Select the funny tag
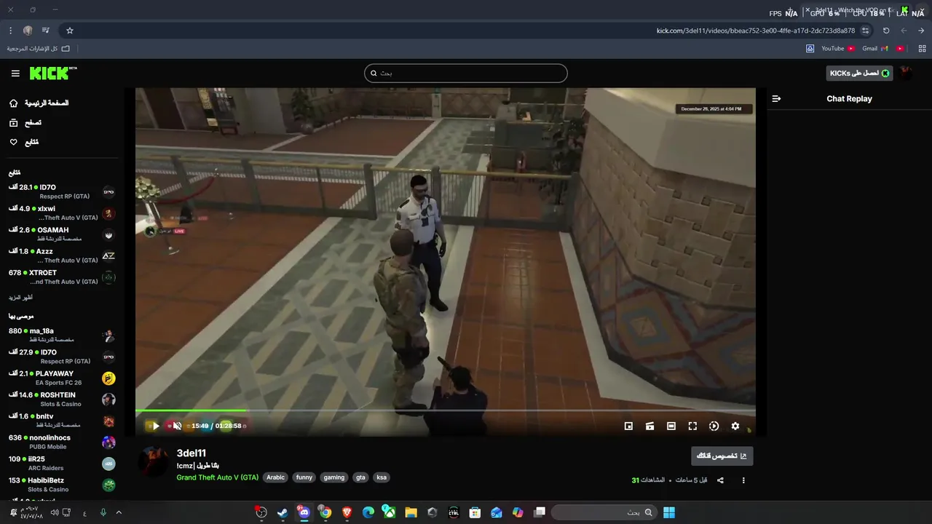The height and width of the screenshot is (524, 932). coord(304,477)
